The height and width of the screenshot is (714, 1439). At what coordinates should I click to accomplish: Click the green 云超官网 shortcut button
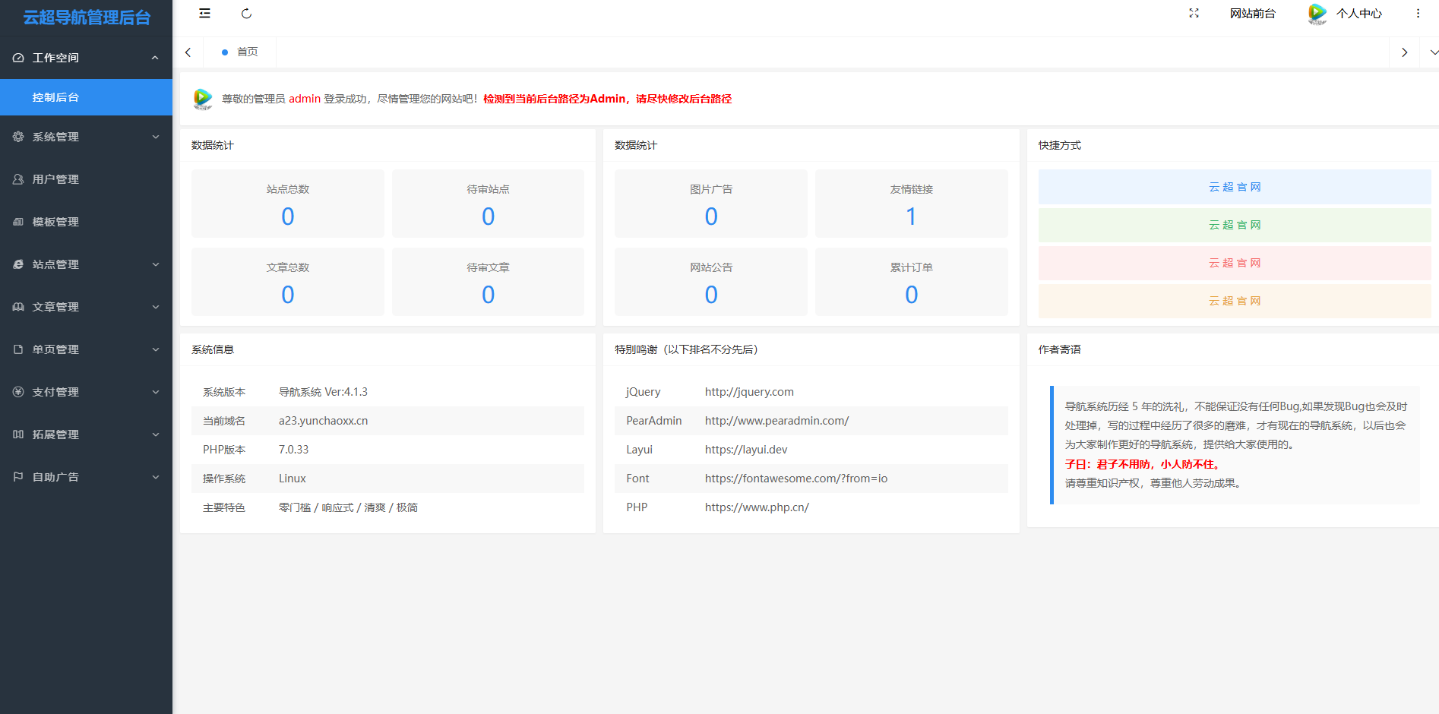coord(1234,225)
